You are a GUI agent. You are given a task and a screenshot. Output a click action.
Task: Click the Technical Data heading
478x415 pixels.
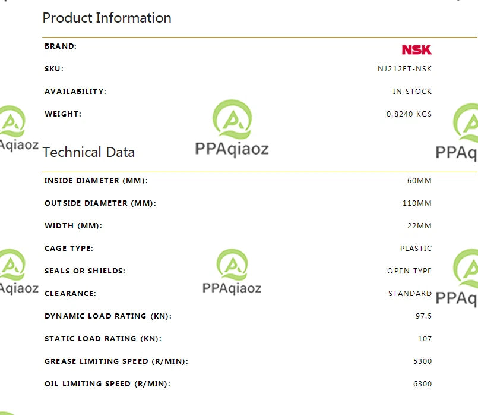click(x=88, y=152)
